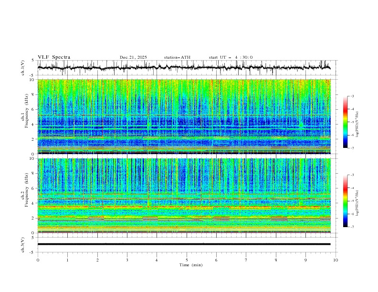Select the "start UT = 4 :30: 0" text
The height and width of the screenshot is (292, 378).
pyautogui.click(x=231, y=57)
